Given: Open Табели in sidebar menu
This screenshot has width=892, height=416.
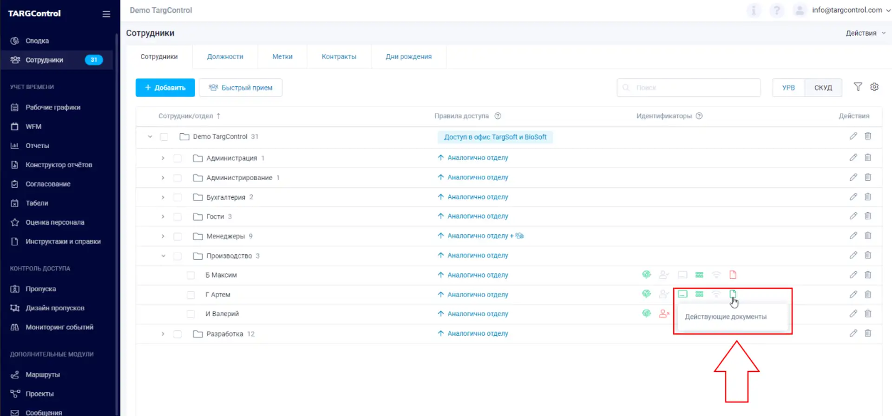Looking at the screenshot, I should coord(37,203).
